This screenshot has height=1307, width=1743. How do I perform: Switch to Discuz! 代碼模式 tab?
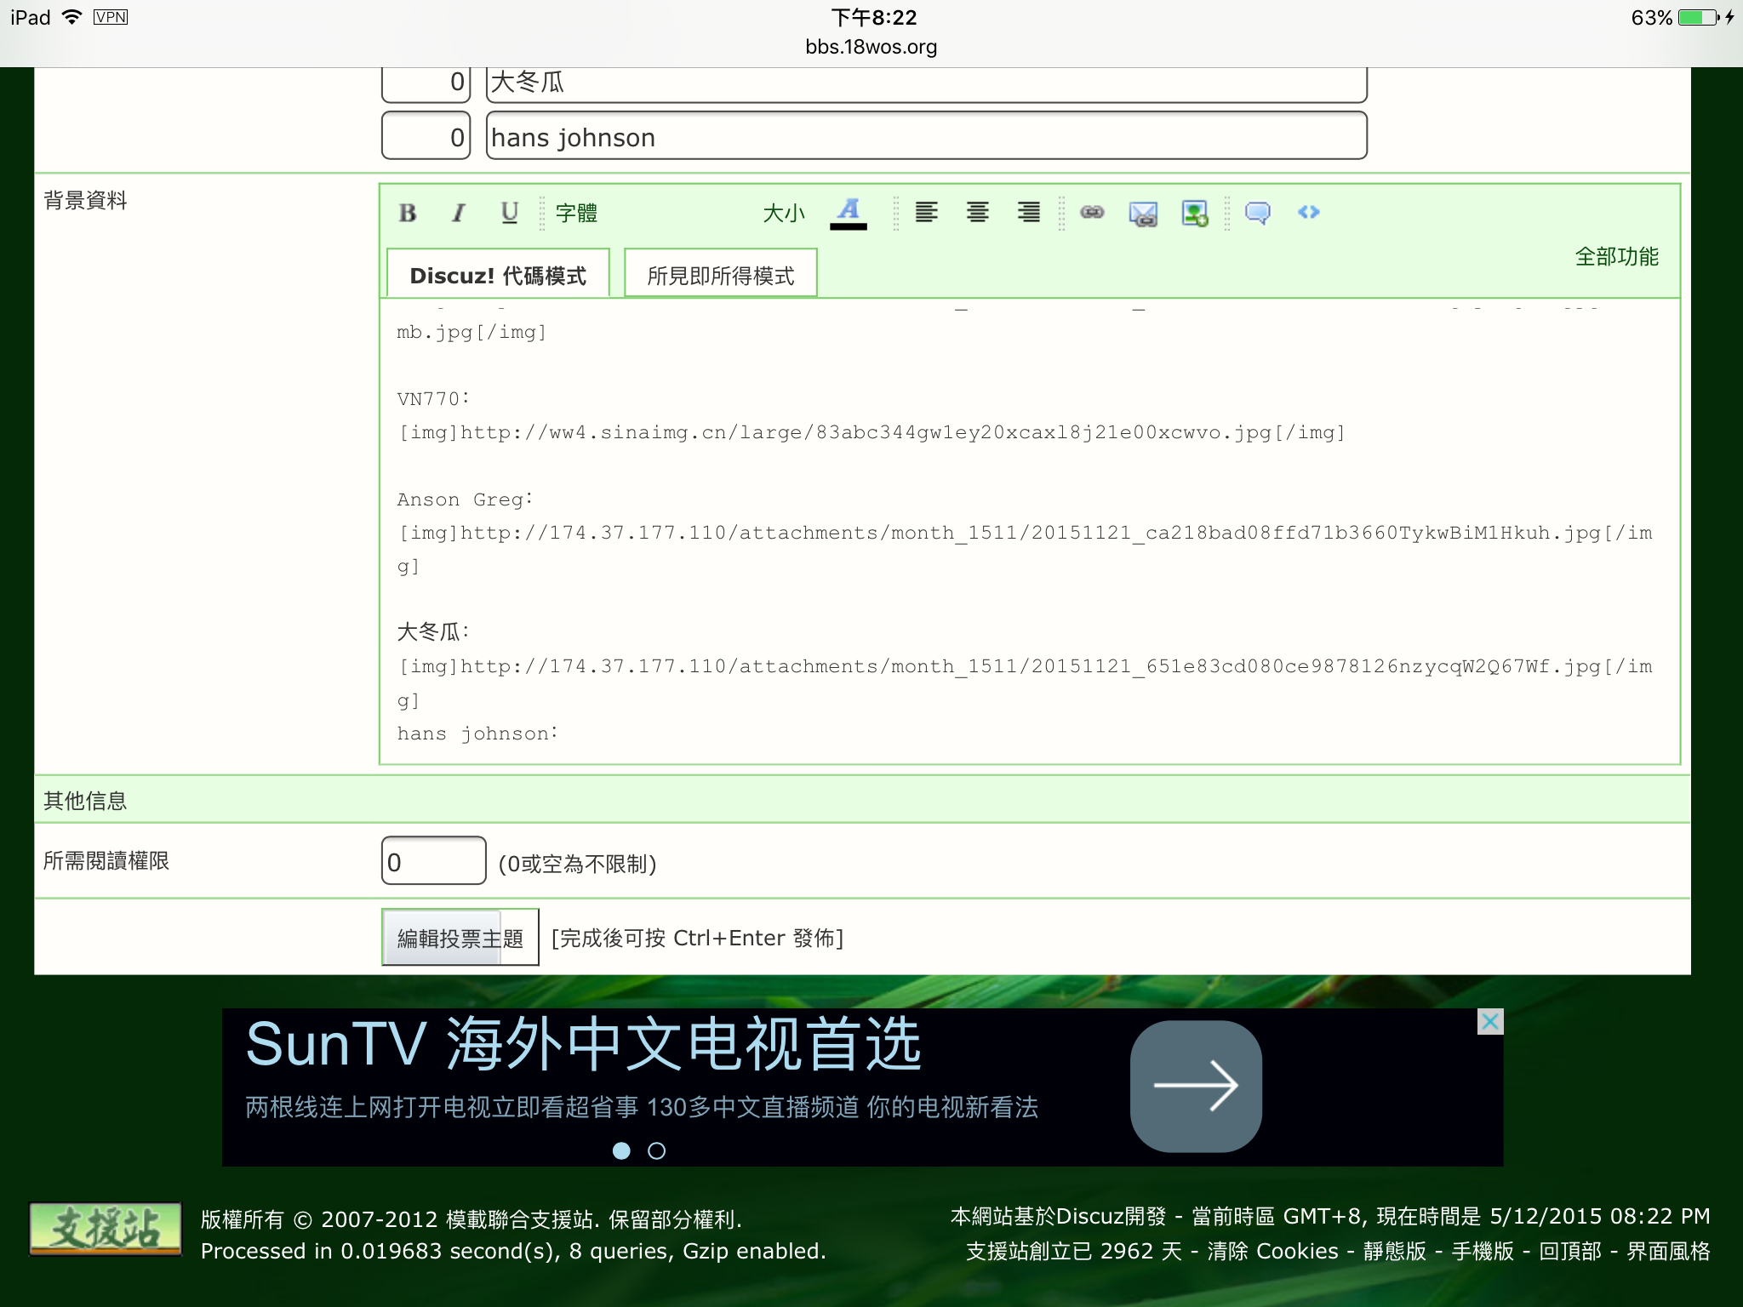point(498,275)
